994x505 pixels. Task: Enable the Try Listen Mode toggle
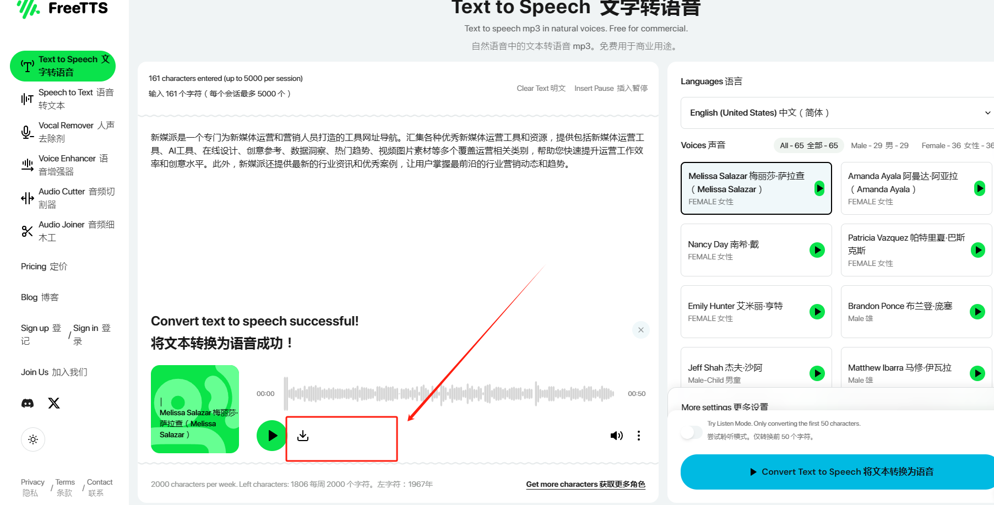[692, 432]
